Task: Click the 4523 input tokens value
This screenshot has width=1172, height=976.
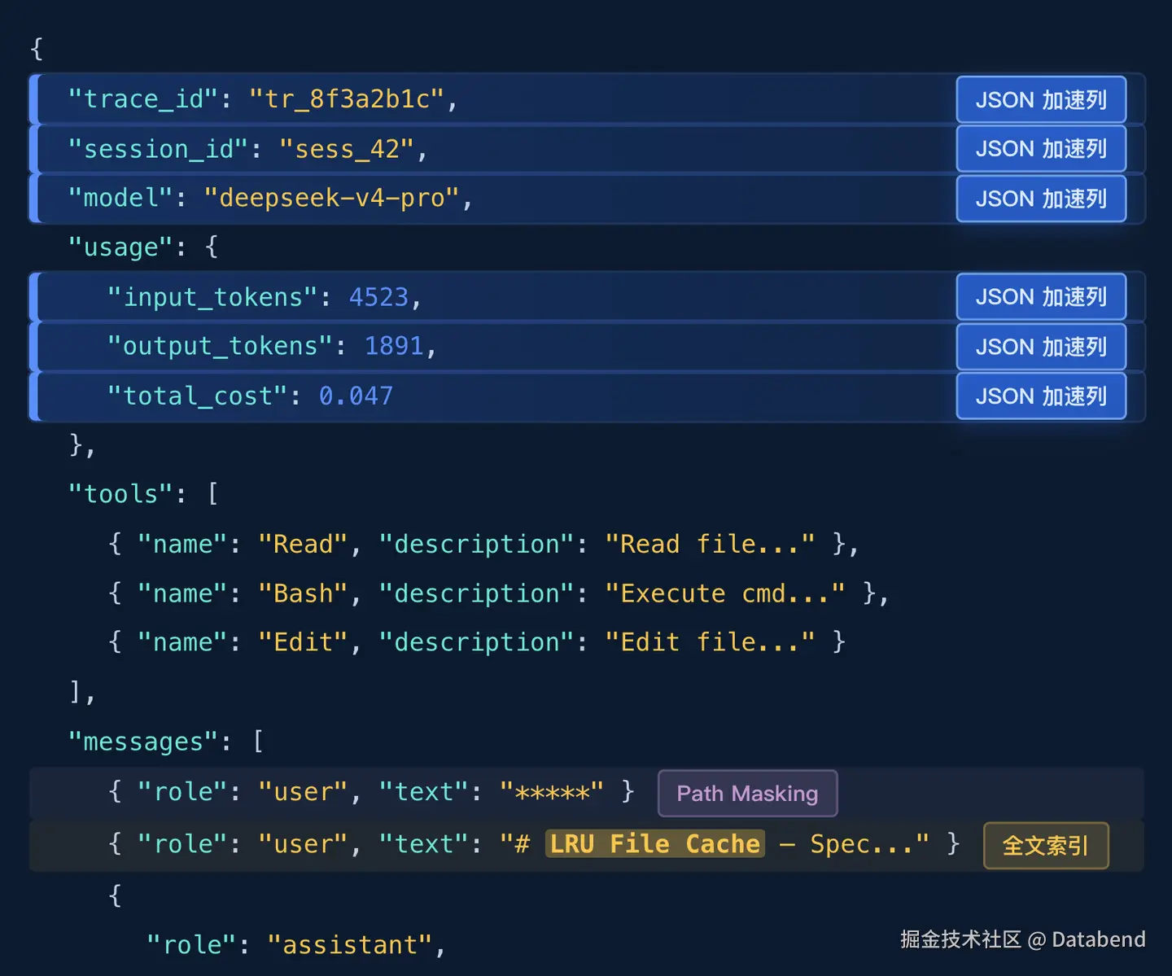Action: click(x=378, y=297)
